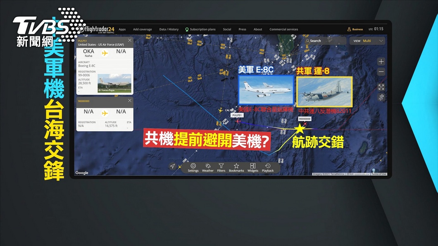Click registration 99-0006 text
Viewport: 438px width, 246px height.
click(x=84, y=75)
